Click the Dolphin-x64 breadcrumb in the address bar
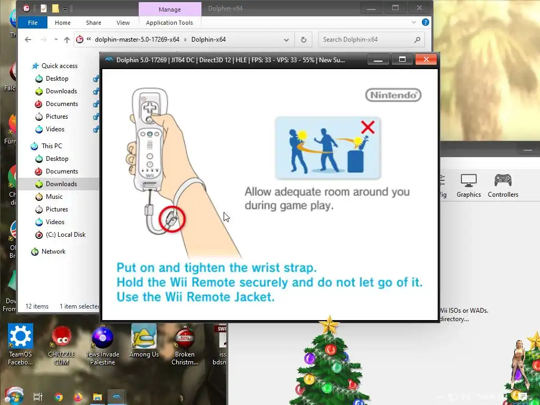Screen dimensions: 540x405 (209, 40)
